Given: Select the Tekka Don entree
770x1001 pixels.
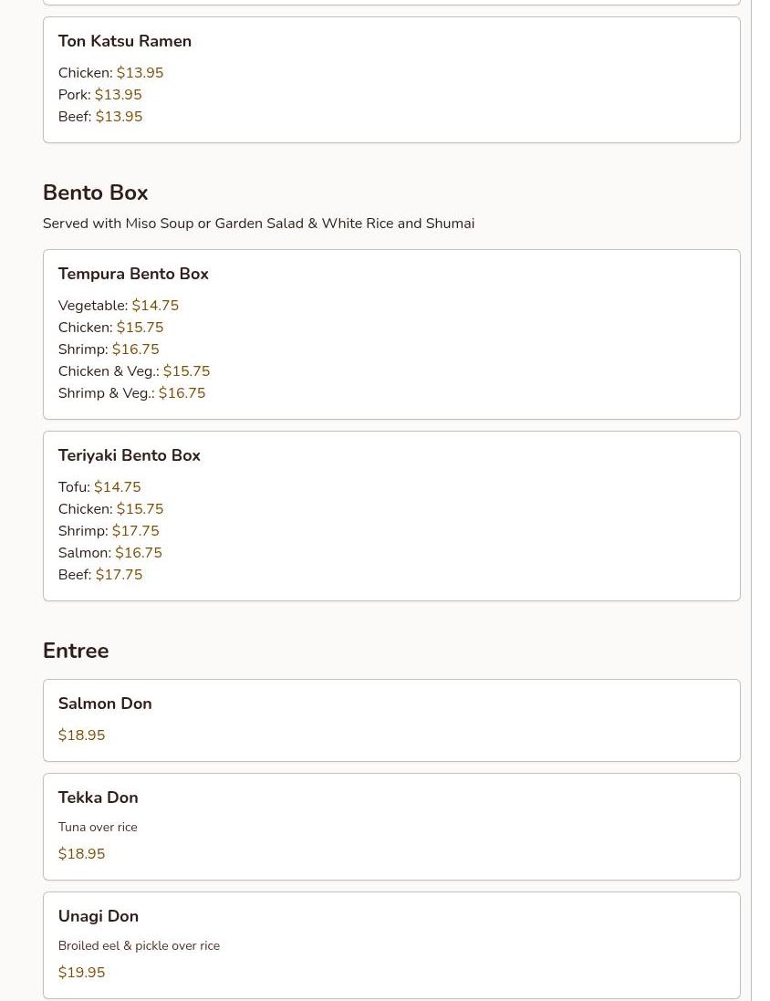Looking at the screenshot, I should point(98,798).
